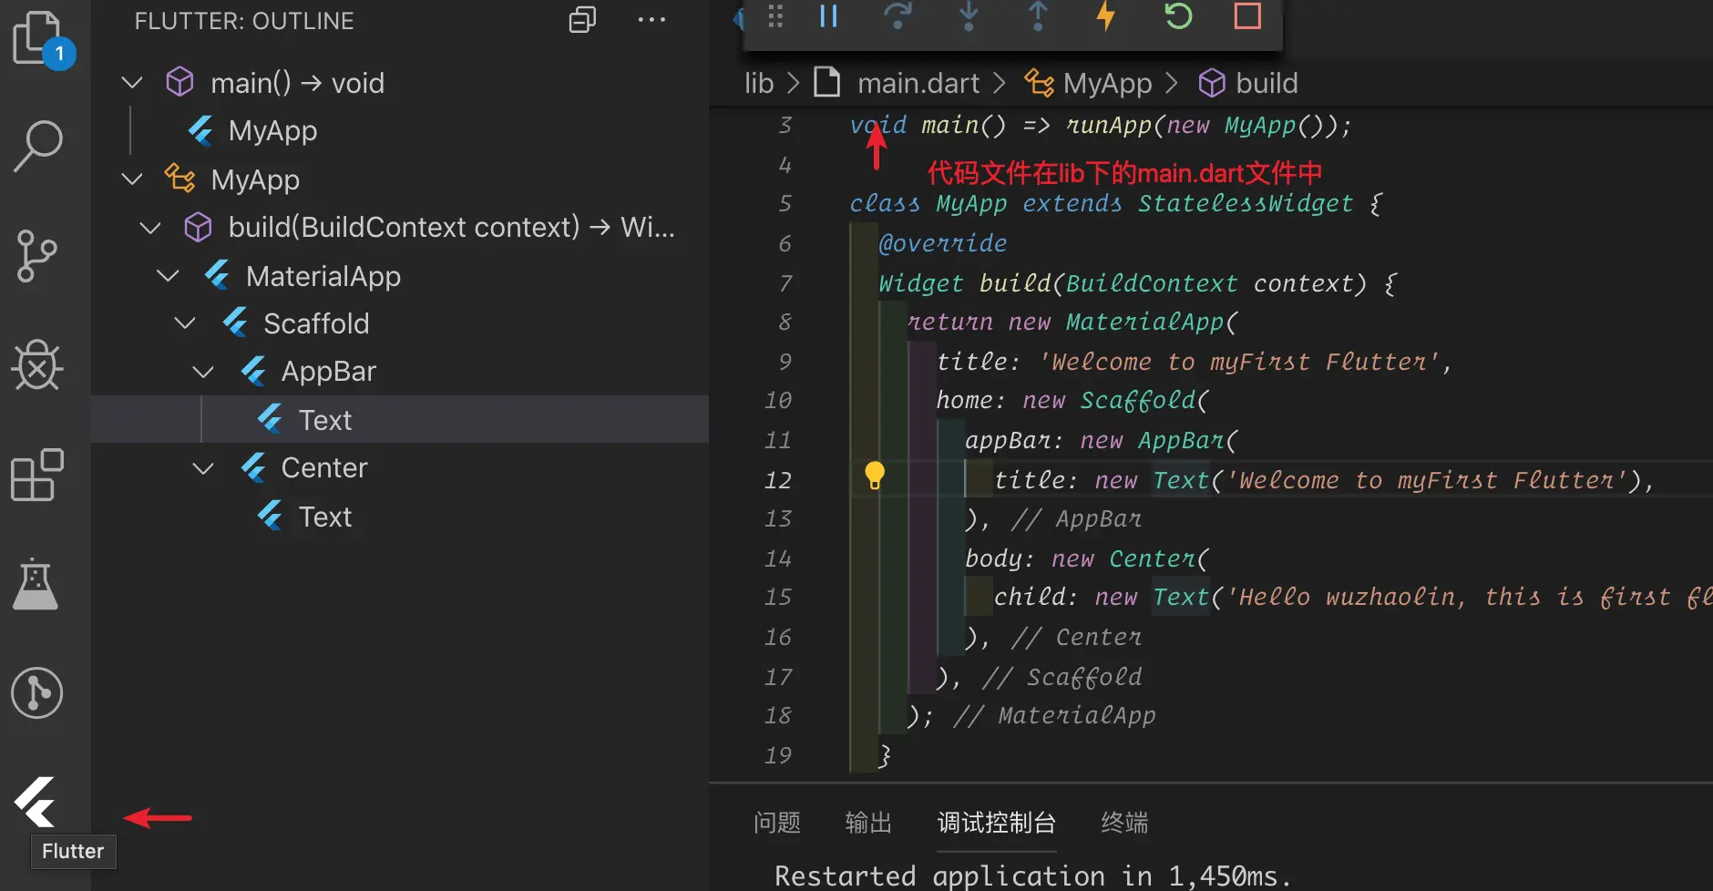The width and height of the screenshot is (1713, 891).
Task: Click the '@override' annotation
Action: 942,243
